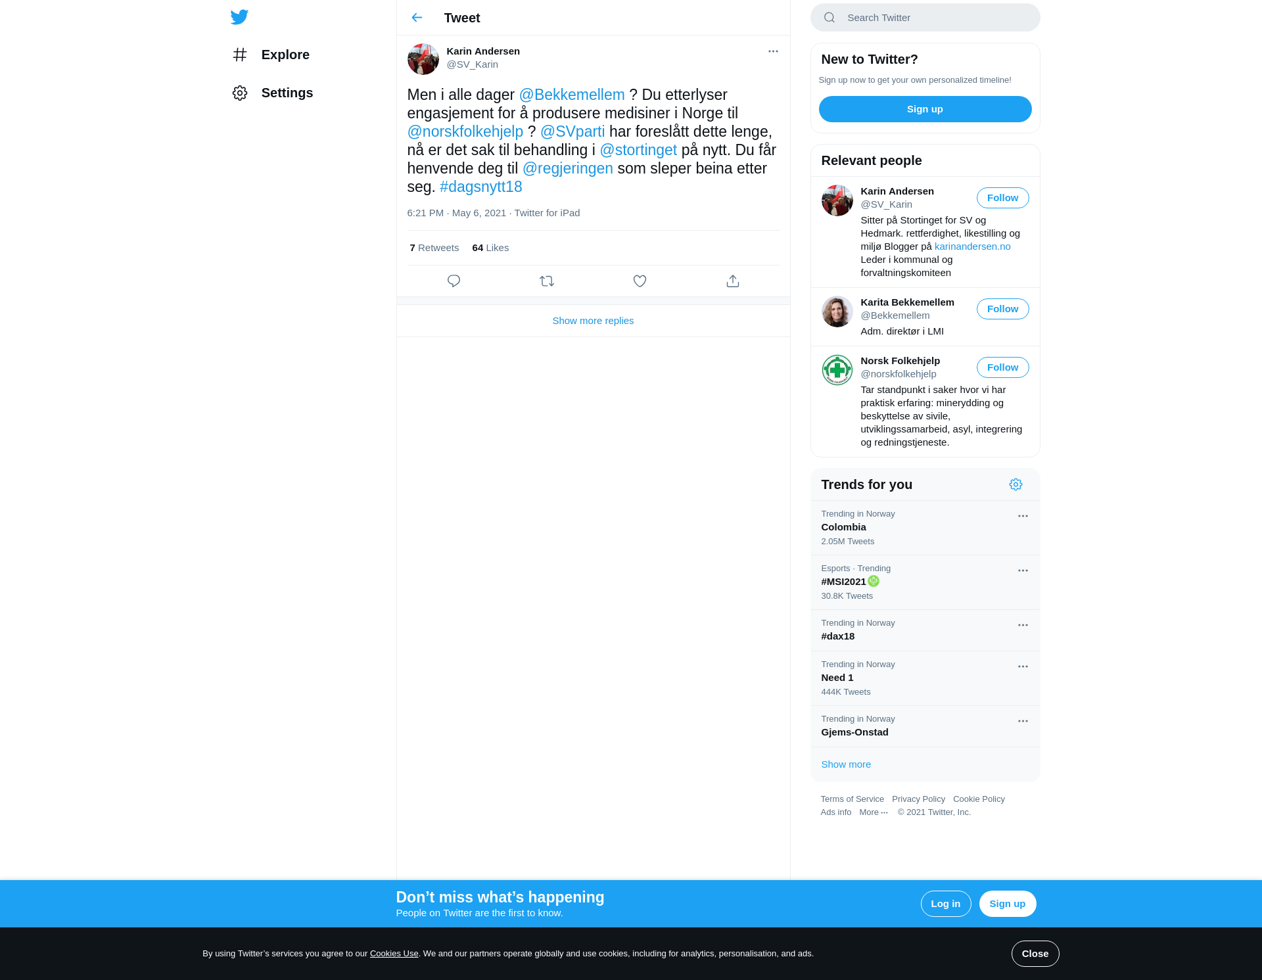This screenshot has width=1262, height=980.
Task: Open the #dagsnytt18 hashtag link
Action: pos(480,187)
